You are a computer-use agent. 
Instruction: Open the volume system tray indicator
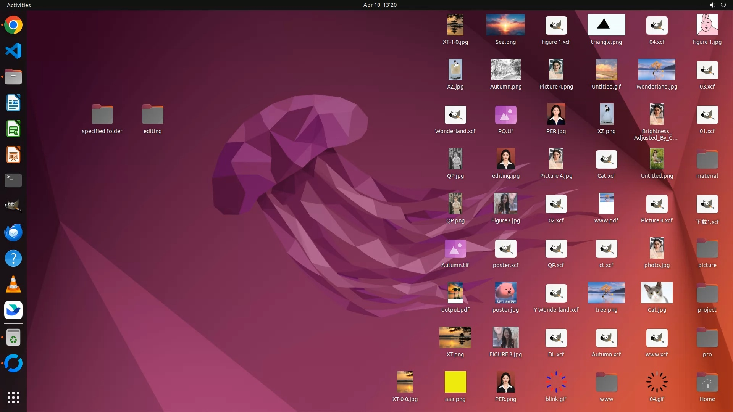point(712,5)
